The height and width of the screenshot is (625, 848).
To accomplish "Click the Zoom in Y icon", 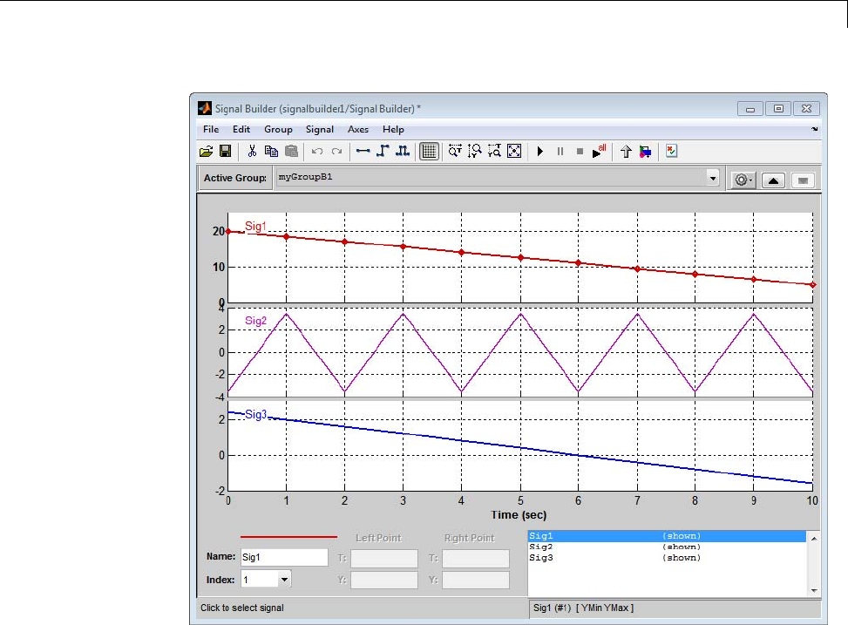I will 474,152.
